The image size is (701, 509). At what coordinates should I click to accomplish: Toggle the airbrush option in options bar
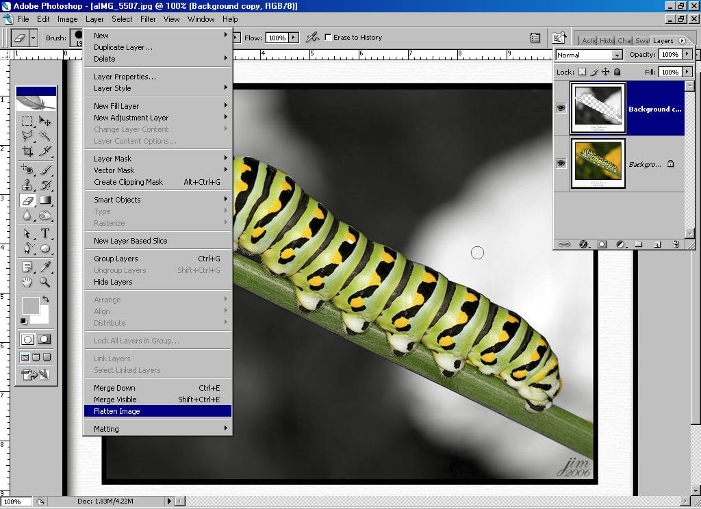(x=312, y=38)
